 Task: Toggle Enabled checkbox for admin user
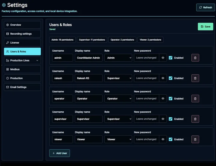coord(170,58)
